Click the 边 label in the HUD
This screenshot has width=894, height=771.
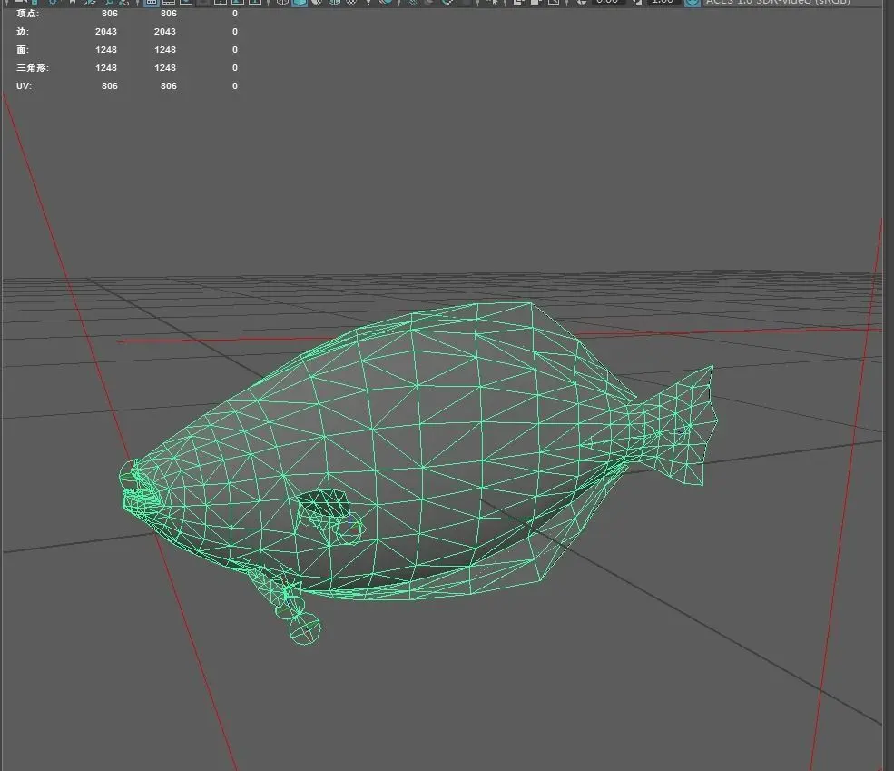[22, 32]
